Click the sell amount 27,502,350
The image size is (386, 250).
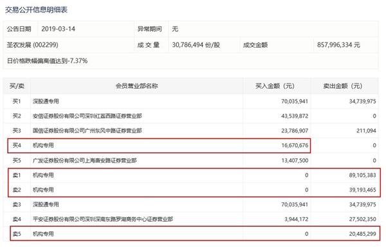click(363, 219)
